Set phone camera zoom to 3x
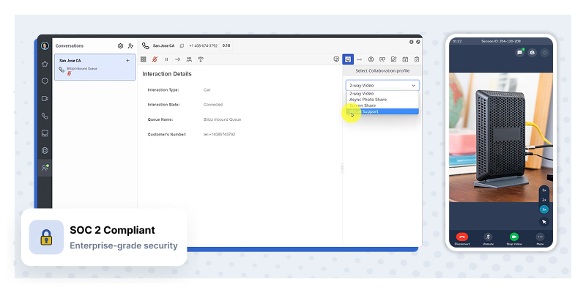 544,190
